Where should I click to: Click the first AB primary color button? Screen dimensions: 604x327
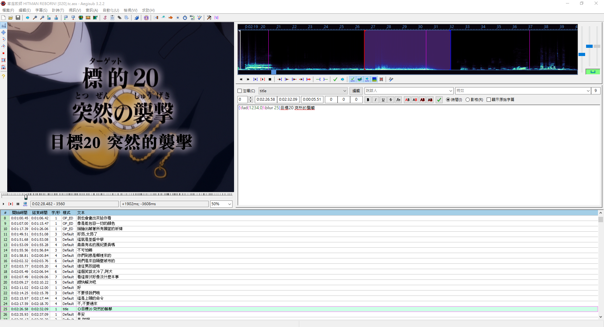pyautogui.click(x=407, y=100)
